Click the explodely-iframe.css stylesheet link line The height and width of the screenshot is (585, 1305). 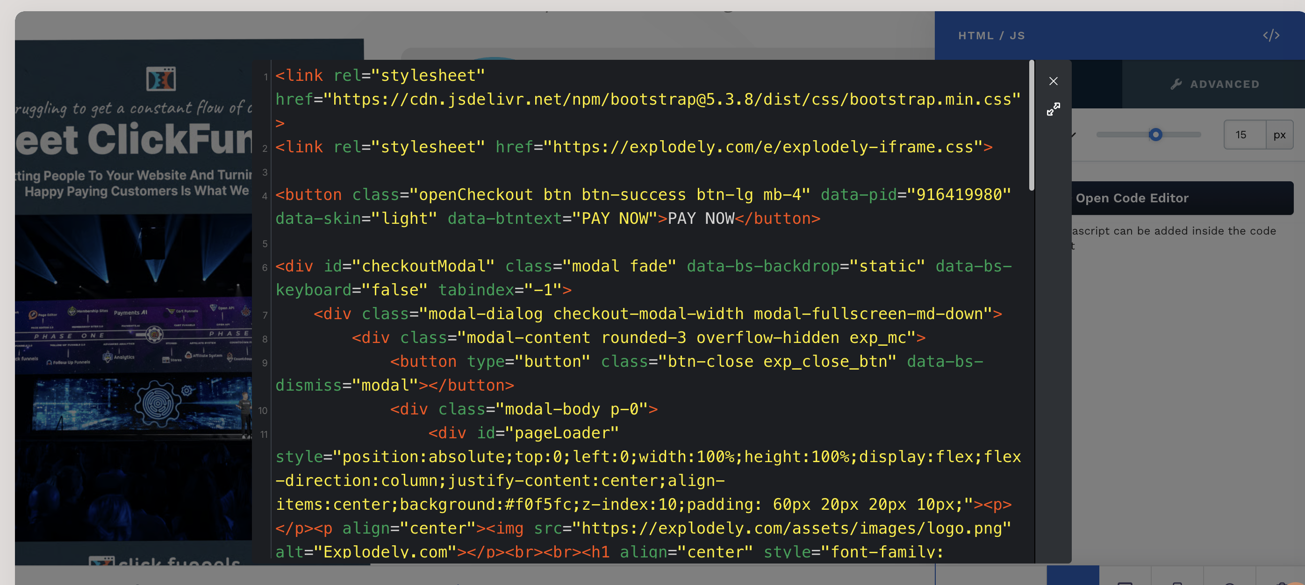tap(634, 147)
